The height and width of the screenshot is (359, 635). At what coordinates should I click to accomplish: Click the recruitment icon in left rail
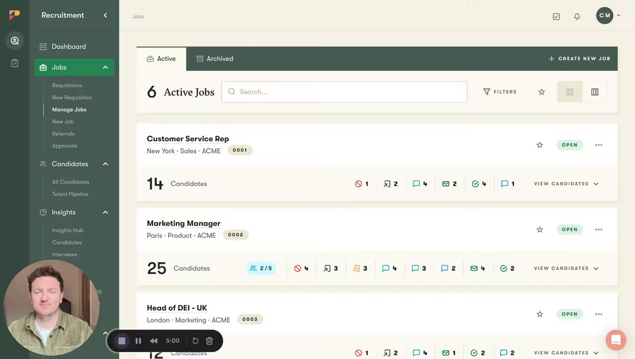pyautogui.click(x=15, y=41)
